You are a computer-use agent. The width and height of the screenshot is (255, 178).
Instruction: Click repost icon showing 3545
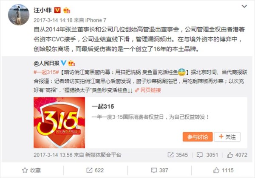tap(178, 155)
